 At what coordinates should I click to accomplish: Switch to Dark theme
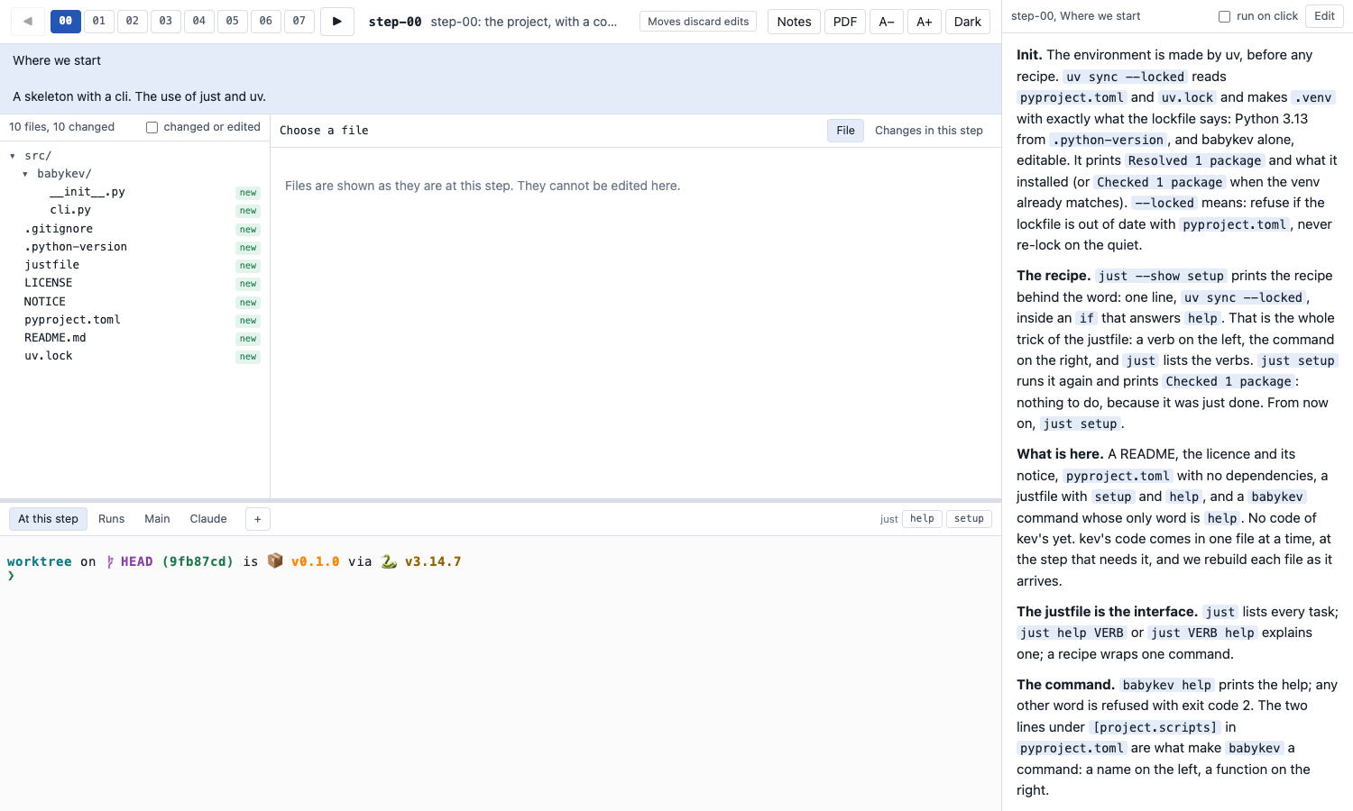pyautogui.click(x=968, y=22)
